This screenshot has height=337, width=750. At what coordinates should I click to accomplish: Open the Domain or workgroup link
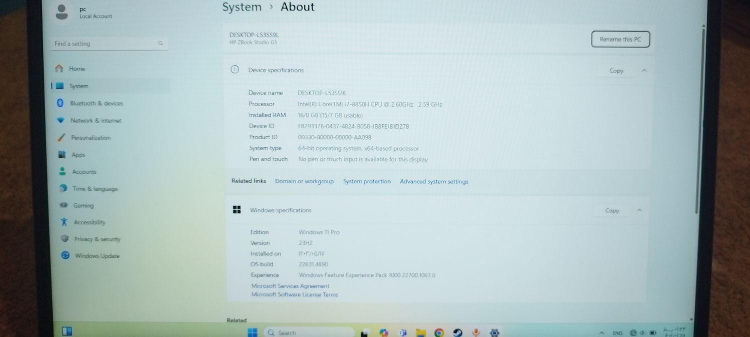(x=304, y=181)
